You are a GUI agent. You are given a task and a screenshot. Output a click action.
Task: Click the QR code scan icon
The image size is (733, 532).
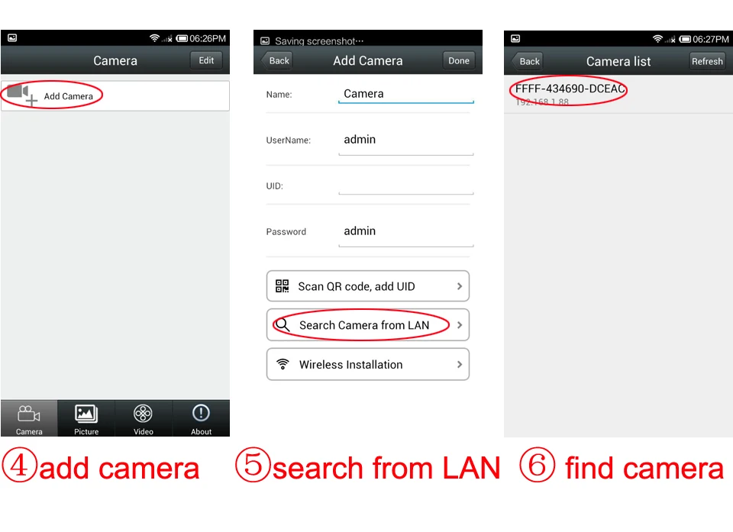pyautogui.click(x=282, y=286)
